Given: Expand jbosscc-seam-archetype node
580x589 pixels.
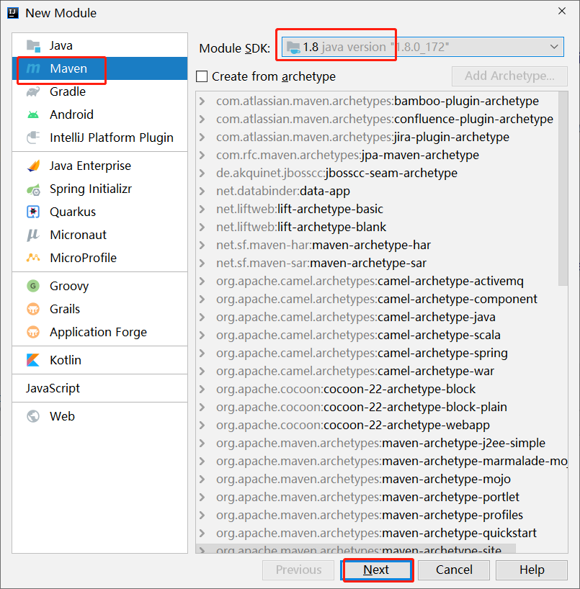Looking at the screenshot, I should tap(202, 173).
